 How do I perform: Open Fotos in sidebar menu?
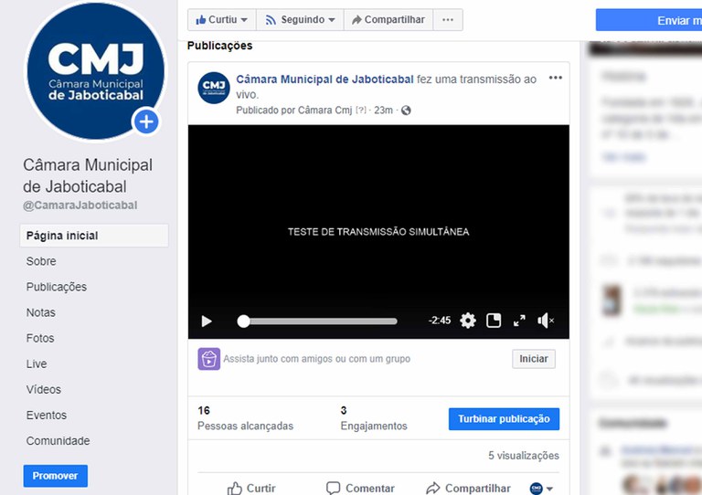point(40,338)
